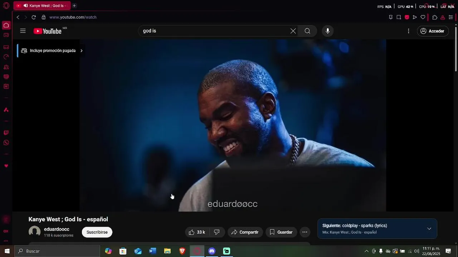Open Microsoft Store from the taskbar
This screenshot has height=257, width=458.
point(123,251)
